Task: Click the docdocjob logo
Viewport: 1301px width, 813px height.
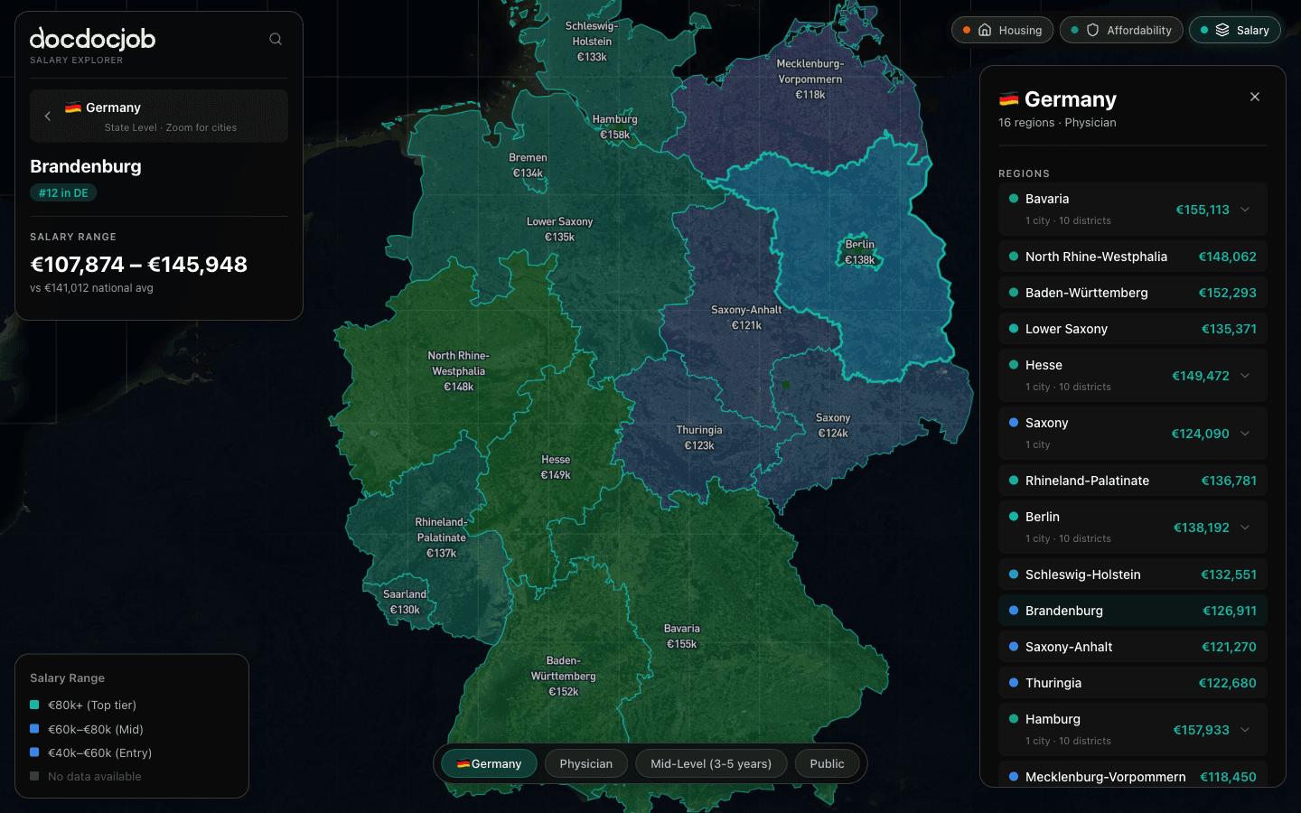Action: (x=92, y=39)
